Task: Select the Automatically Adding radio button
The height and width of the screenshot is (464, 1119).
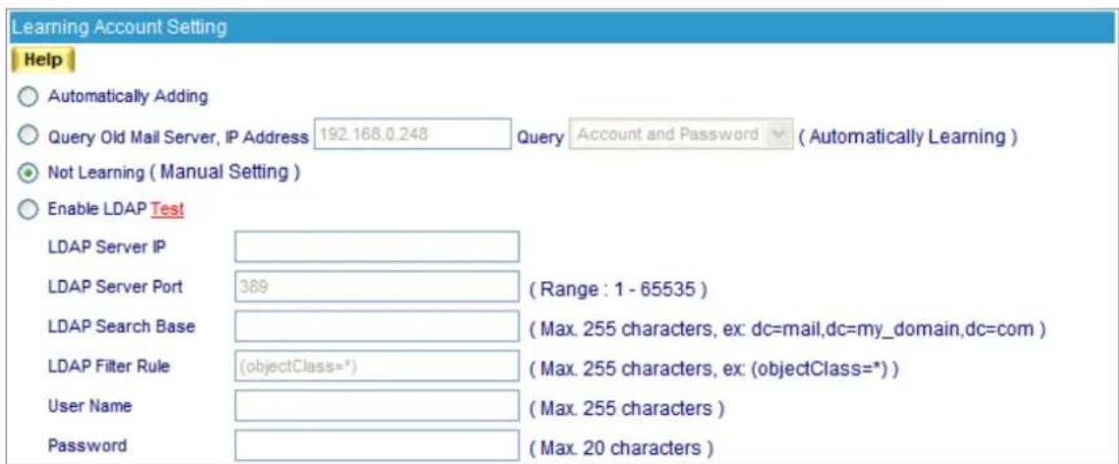Action: click(27, 98)
